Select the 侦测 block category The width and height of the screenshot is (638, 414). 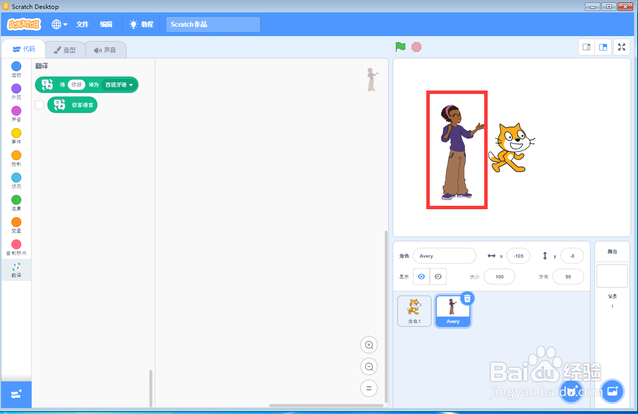pyautogui.click(x=16, y=181)
